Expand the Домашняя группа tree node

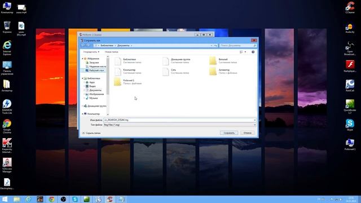point(82,106)
